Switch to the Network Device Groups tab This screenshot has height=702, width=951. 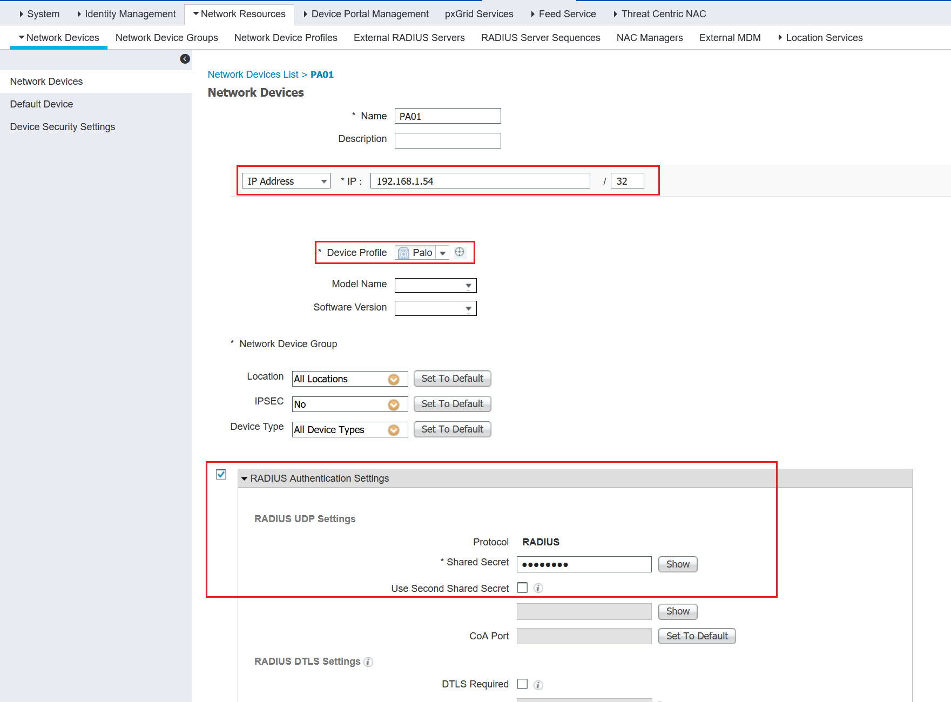[166, 37]
